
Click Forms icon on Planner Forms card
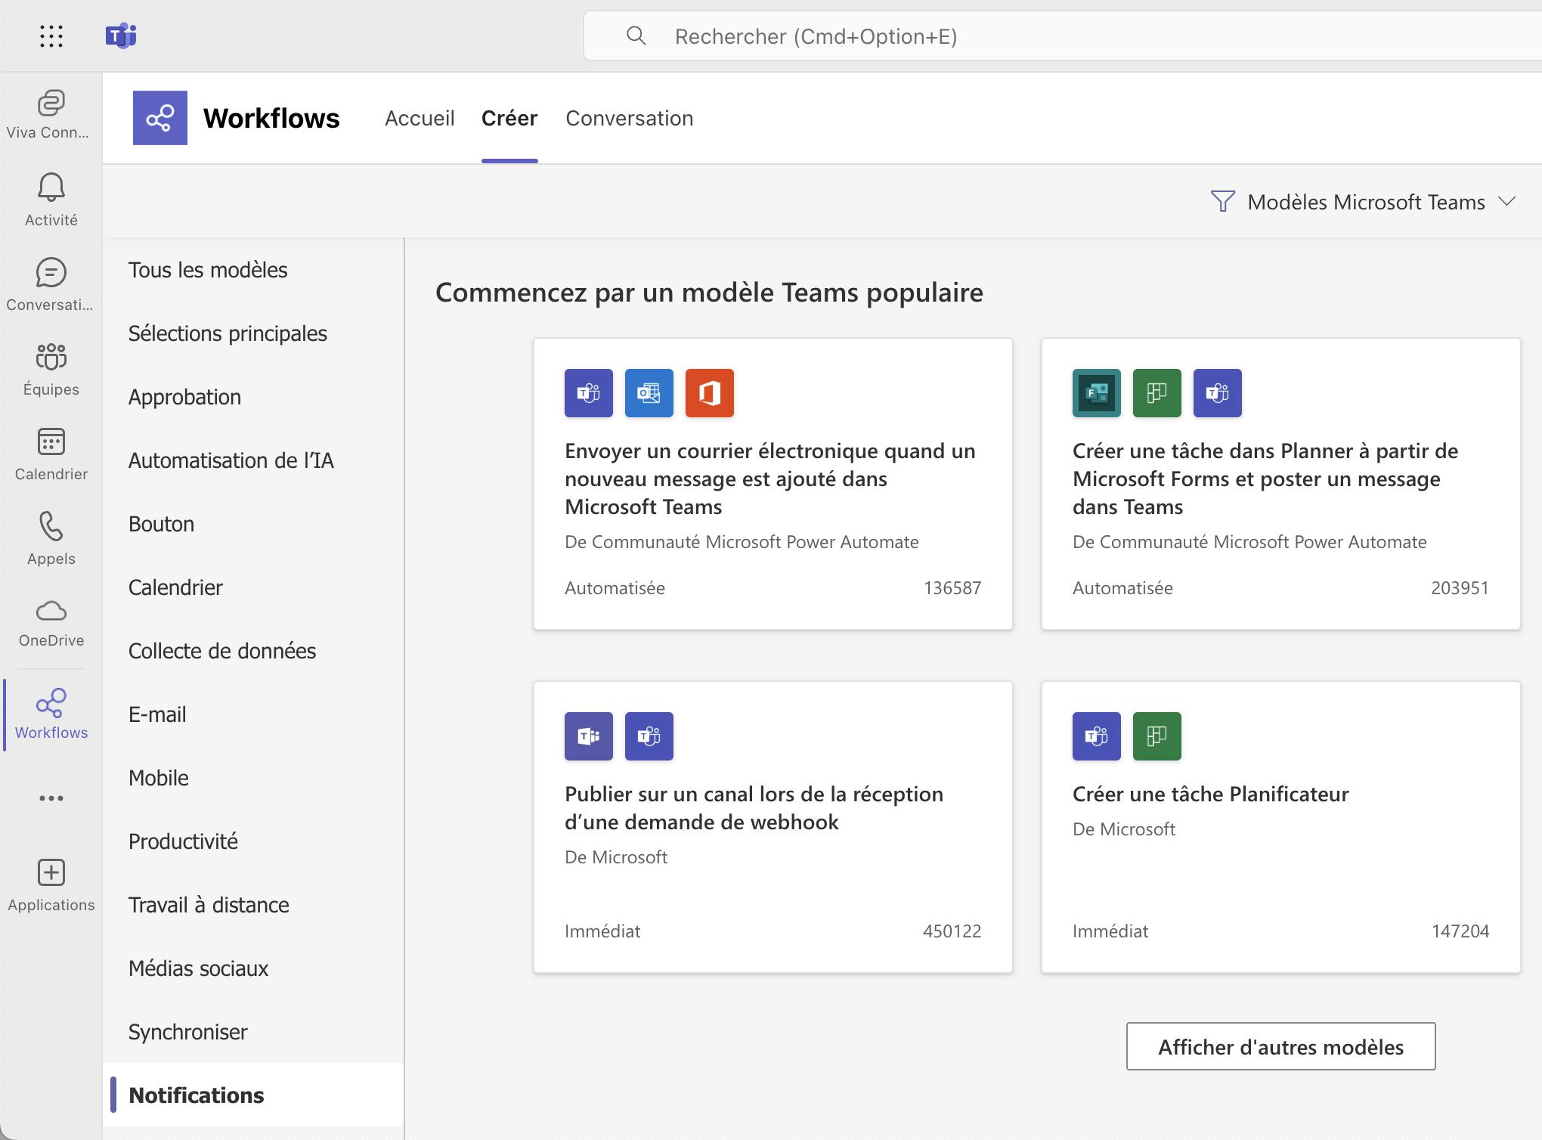click(1097, 393)
